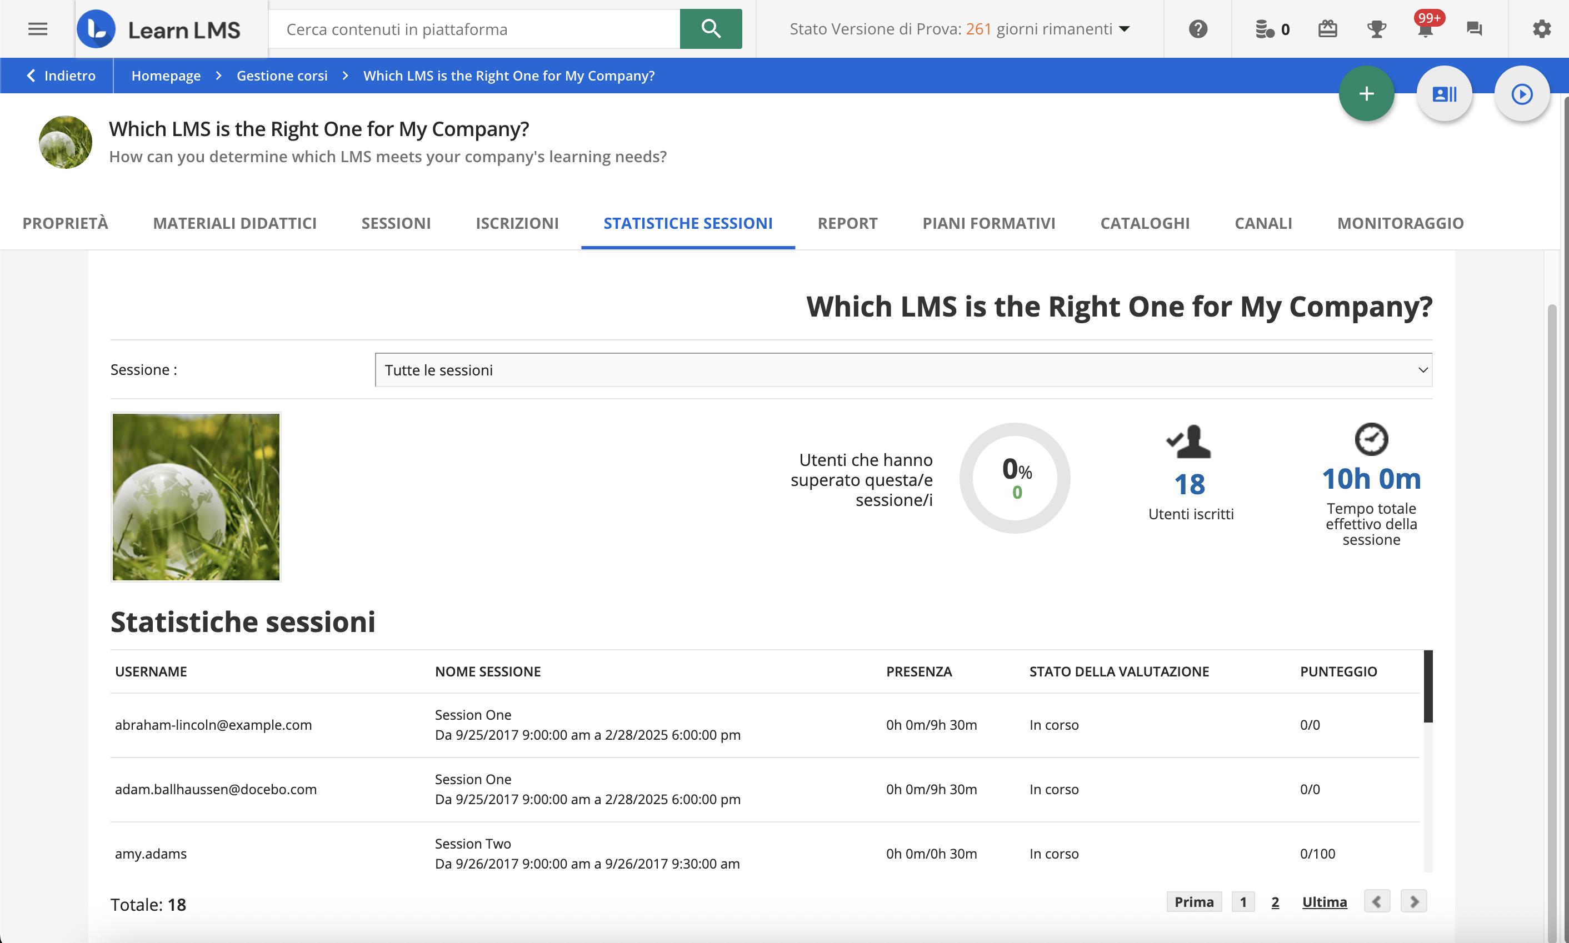
Task: Open the Cataloghi tab
Action: [x=1145, y=223]
